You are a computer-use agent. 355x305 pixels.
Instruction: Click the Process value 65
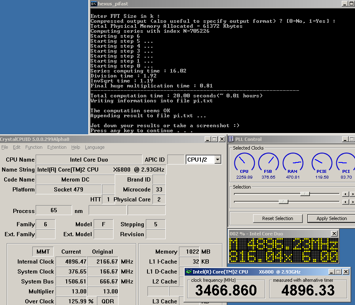click(54, 211)
